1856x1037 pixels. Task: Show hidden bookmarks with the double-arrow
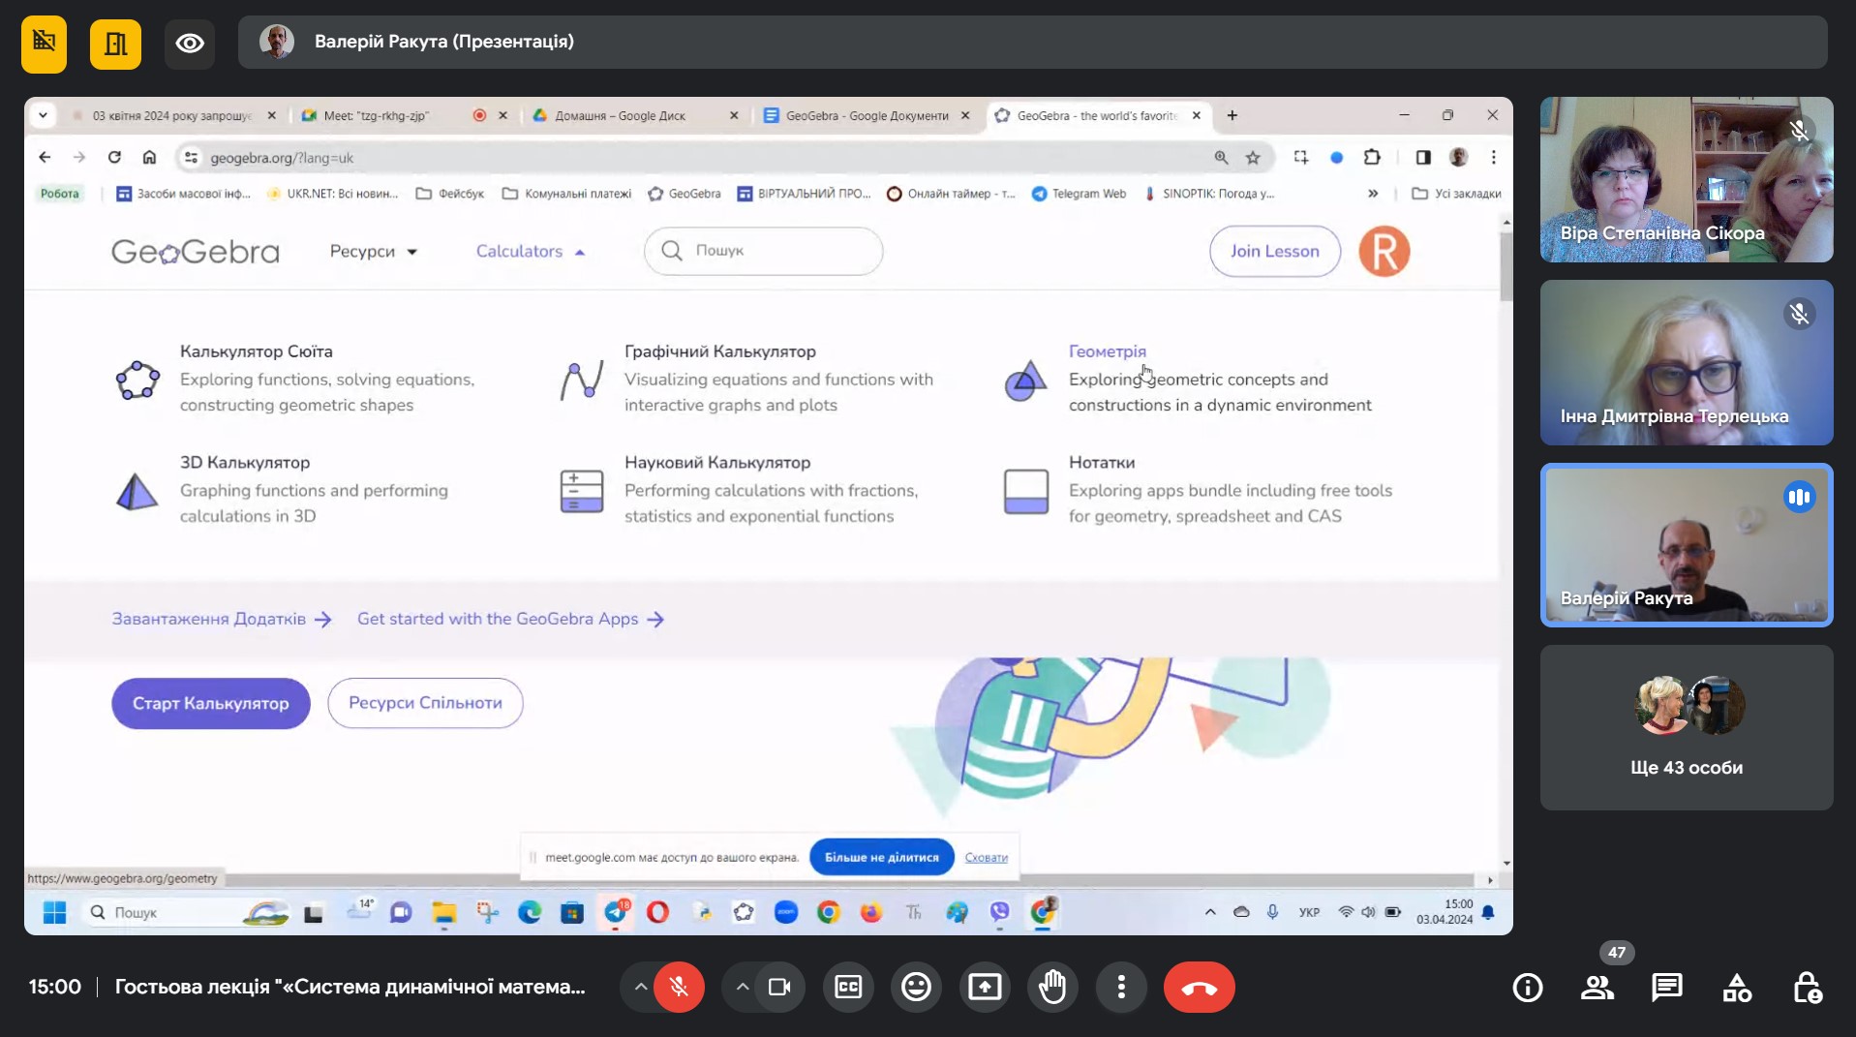click(1373, 194)
